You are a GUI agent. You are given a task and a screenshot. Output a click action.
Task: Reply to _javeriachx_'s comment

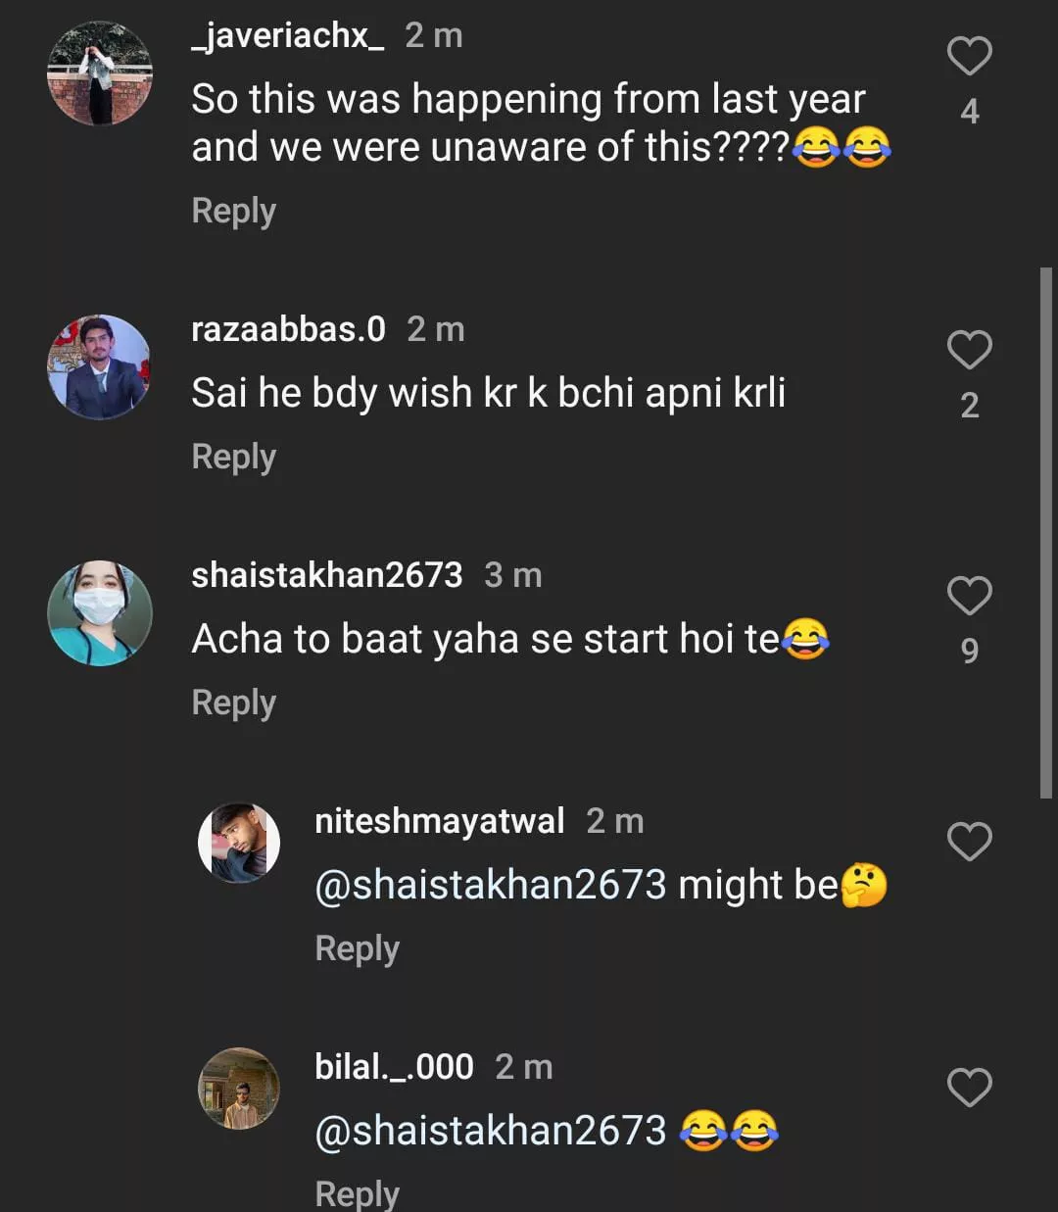(233, 211)
